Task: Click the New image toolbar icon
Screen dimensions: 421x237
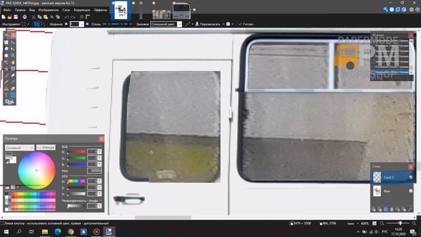Action: pos(3,17)
